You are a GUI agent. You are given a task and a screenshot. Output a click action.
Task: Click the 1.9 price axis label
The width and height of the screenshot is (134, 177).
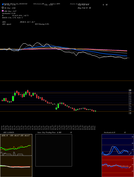[130, 105]
